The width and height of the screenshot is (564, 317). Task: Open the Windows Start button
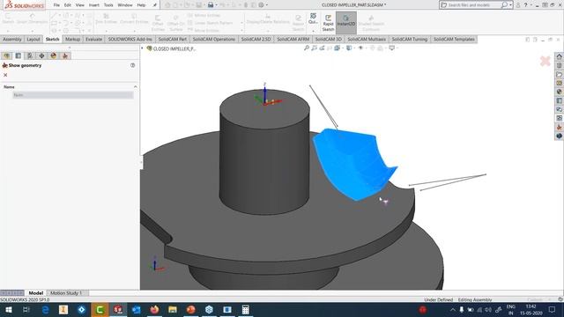[9, 309]
